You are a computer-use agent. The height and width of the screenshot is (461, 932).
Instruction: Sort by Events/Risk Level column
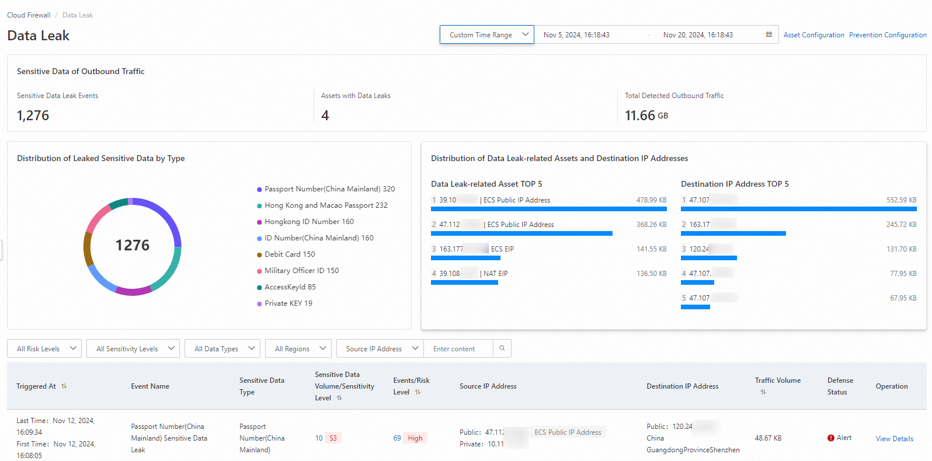coord(418,392)
